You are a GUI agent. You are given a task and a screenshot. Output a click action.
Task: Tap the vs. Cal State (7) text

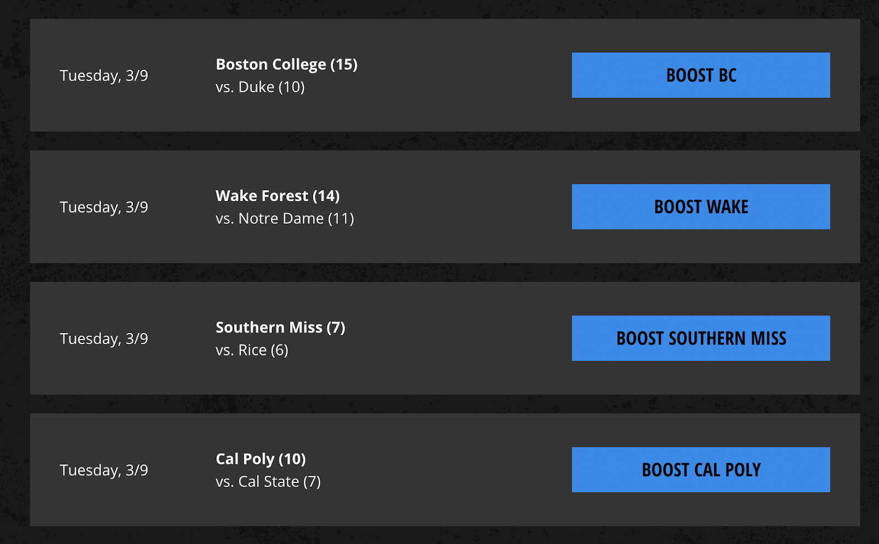point(268,482)
